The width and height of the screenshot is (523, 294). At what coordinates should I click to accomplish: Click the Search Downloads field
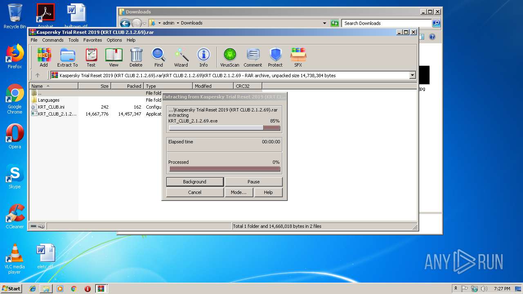click(x=387, y=23)
